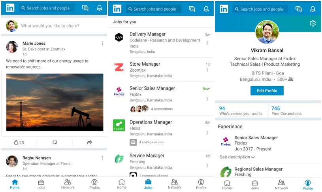
Task: Click the Edit Profile button
Action: click(x=267, y=91)
